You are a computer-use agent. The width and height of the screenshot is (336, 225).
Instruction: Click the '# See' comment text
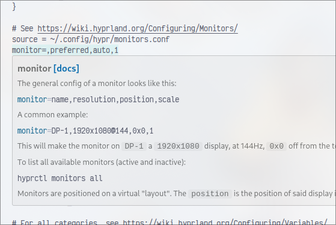pyautogui.click(x=22, y=28)
